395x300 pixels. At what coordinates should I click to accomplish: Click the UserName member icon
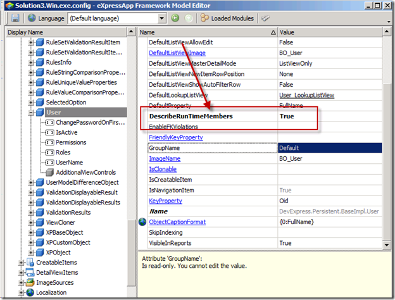49,163
